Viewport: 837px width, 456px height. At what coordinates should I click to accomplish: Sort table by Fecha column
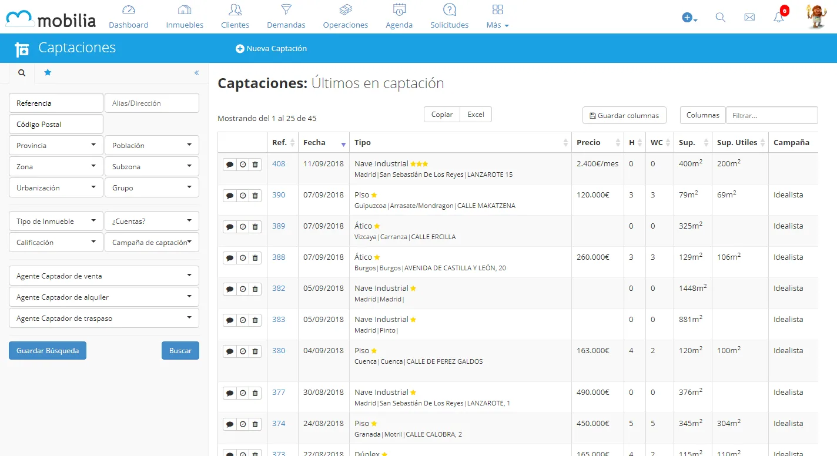point(324,142)
